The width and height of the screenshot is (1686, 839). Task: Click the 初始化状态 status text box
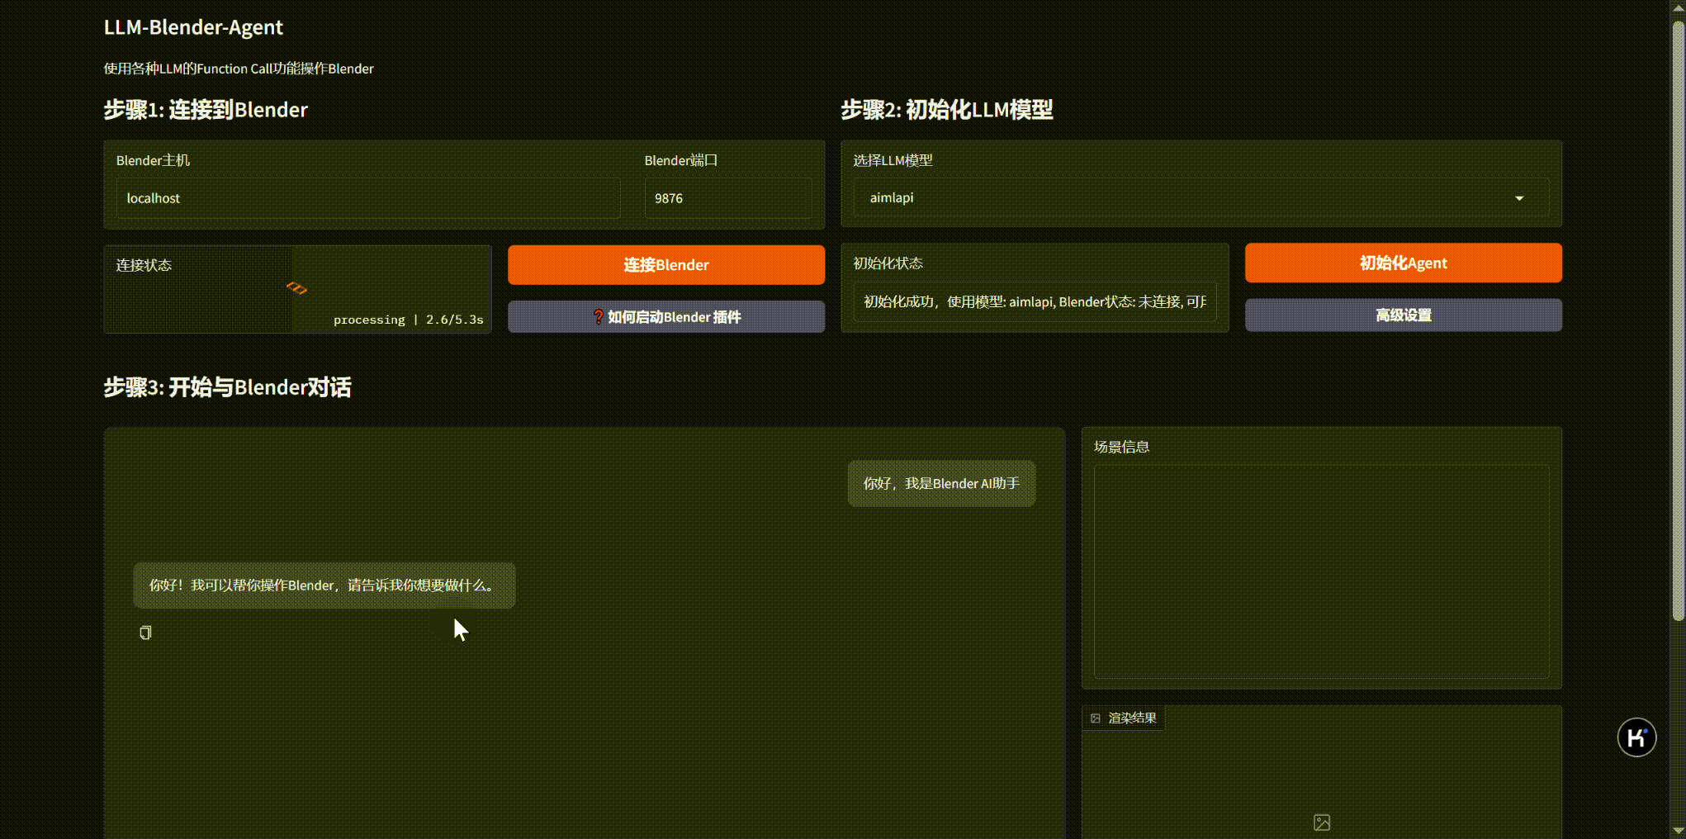pyautogui.click(x=1035, y=301)
